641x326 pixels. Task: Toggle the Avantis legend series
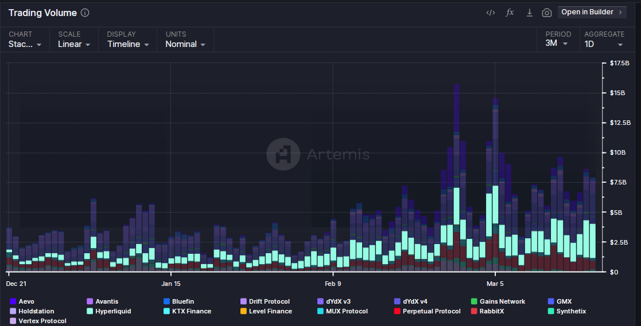103,301
